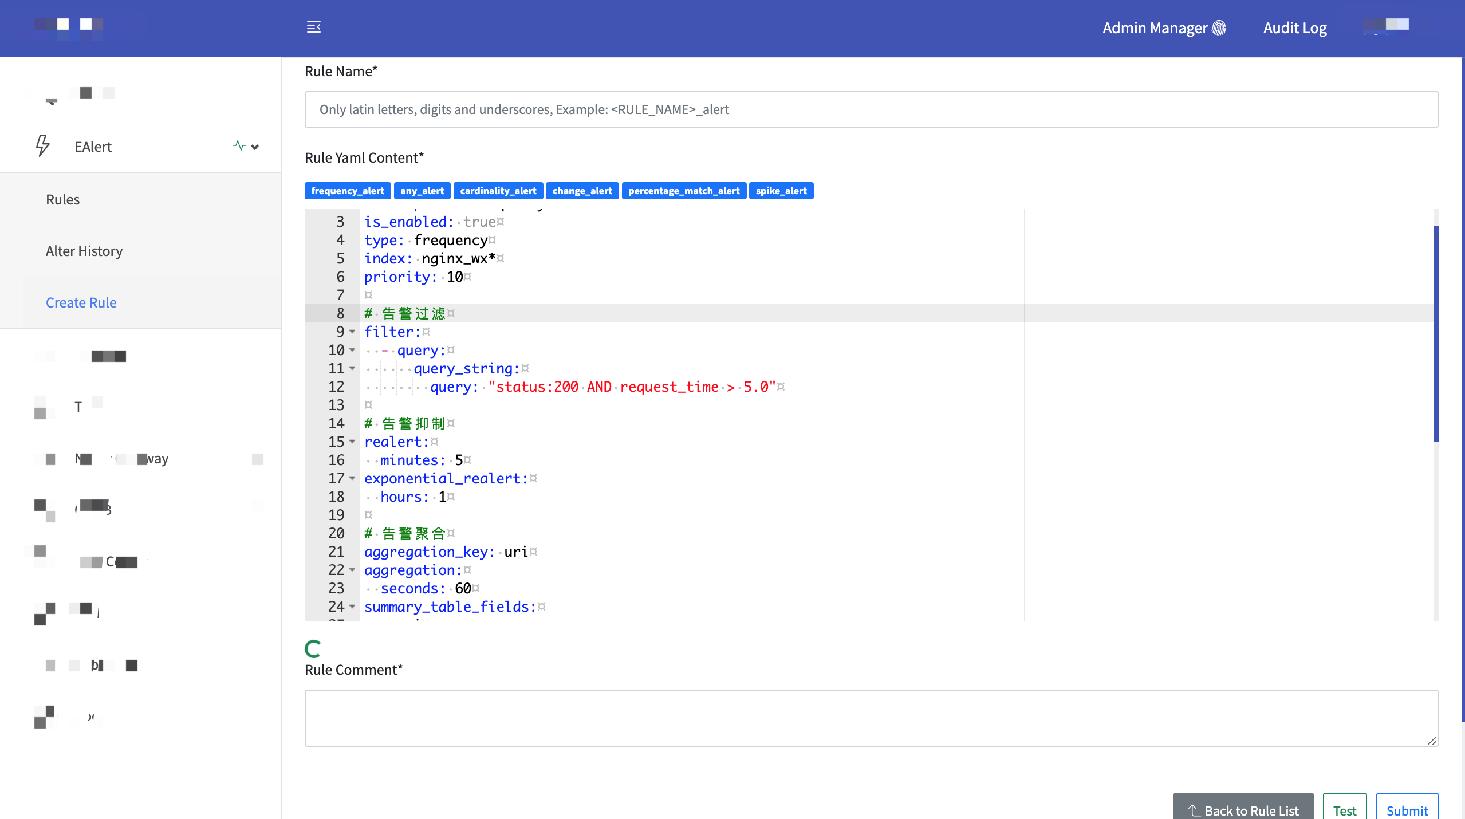Insert the percentage_match_alert template
This screenshot has width=1465, height=819.
click(684, 191)
